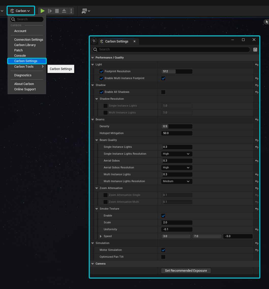Click the Unreal Engine logo in the settings window

tap(94, 41)
